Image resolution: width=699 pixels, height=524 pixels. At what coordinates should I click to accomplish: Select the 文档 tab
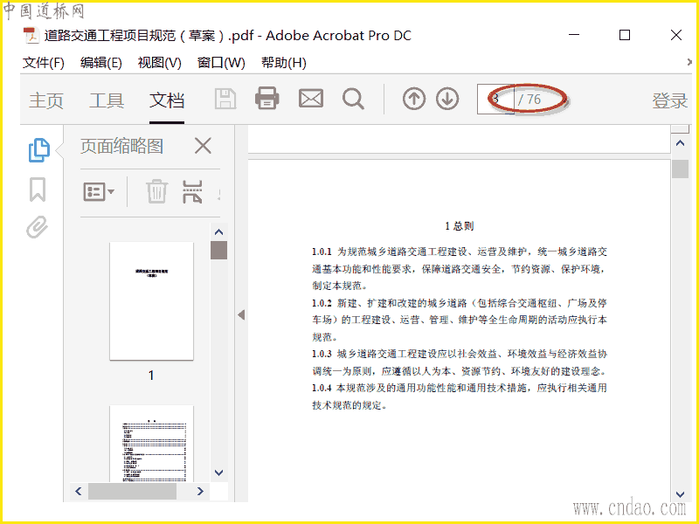(x=167, y=100)
